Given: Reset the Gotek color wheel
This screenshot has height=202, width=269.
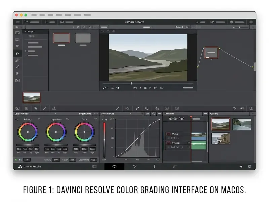Looking at the screenshot, I should [x=96, y=119].
